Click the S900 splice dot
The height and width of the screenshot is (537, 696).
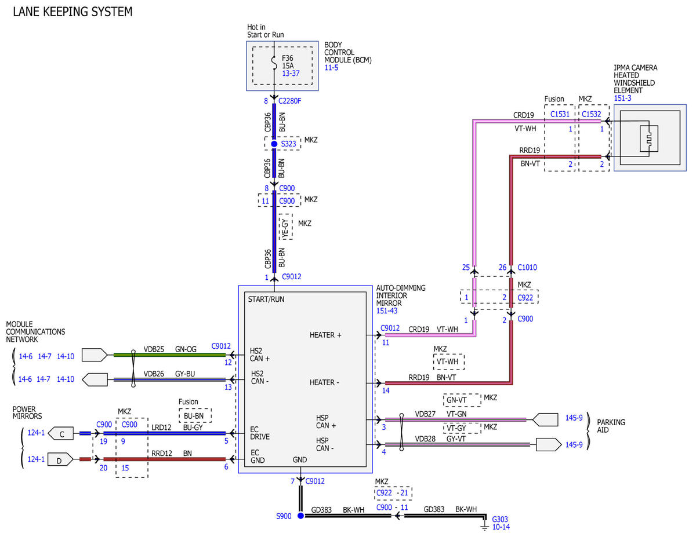(x=300, y=516)
